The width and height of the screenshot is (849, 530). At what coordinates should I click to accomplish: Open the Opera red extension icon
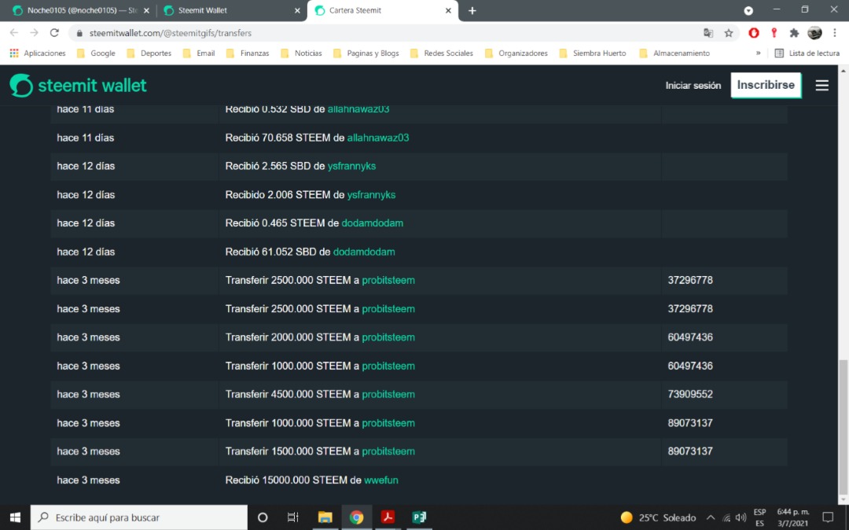tap(754, 33)
